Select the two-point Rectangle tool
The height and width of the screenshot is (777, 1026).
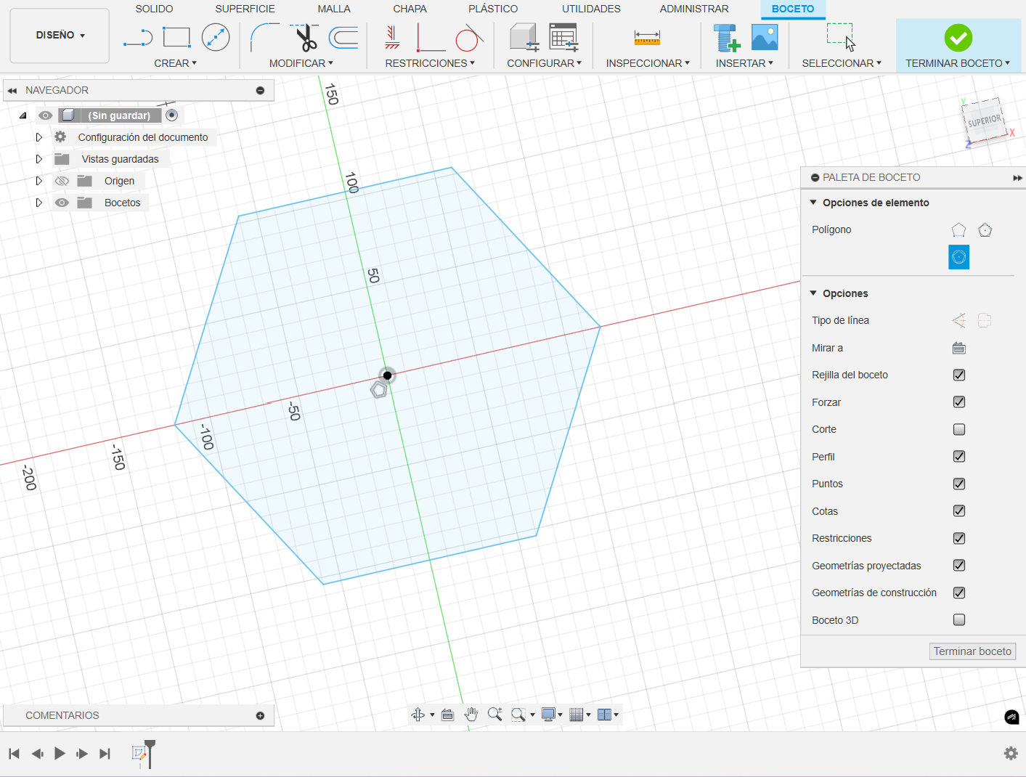pos(176,37)
